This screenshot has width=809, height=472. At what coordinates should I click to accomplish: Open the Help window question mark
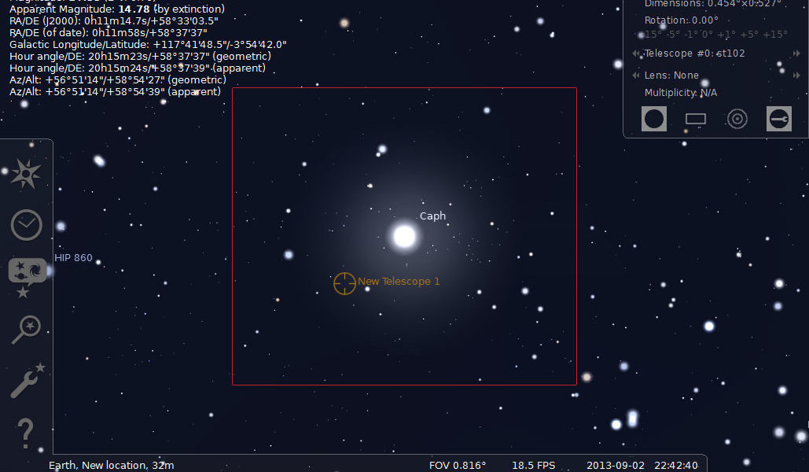25,434
